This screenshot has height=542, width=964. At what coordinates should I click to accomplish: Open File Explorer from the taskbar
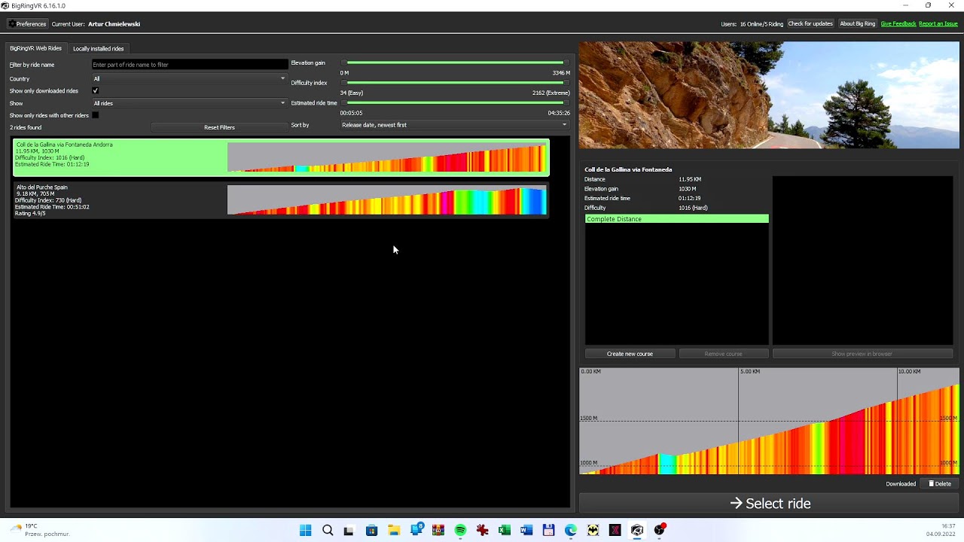pos(394,531)
